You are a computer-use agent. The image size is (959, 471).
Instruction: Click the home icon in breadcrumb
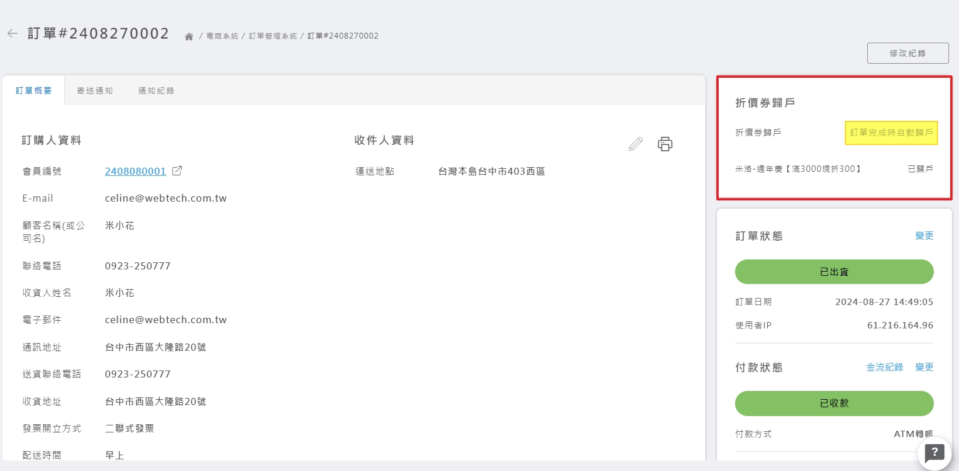[x=189, y=36]
